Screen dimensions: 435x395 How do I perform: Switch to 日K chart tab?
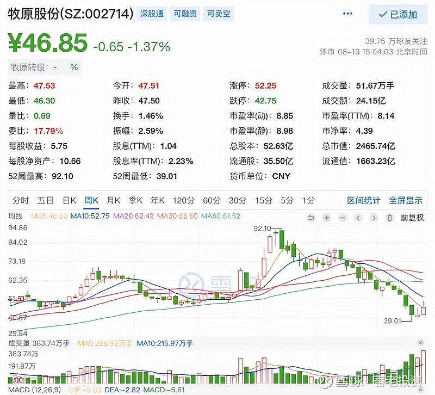pyautogui.click(x=70, y=200)
